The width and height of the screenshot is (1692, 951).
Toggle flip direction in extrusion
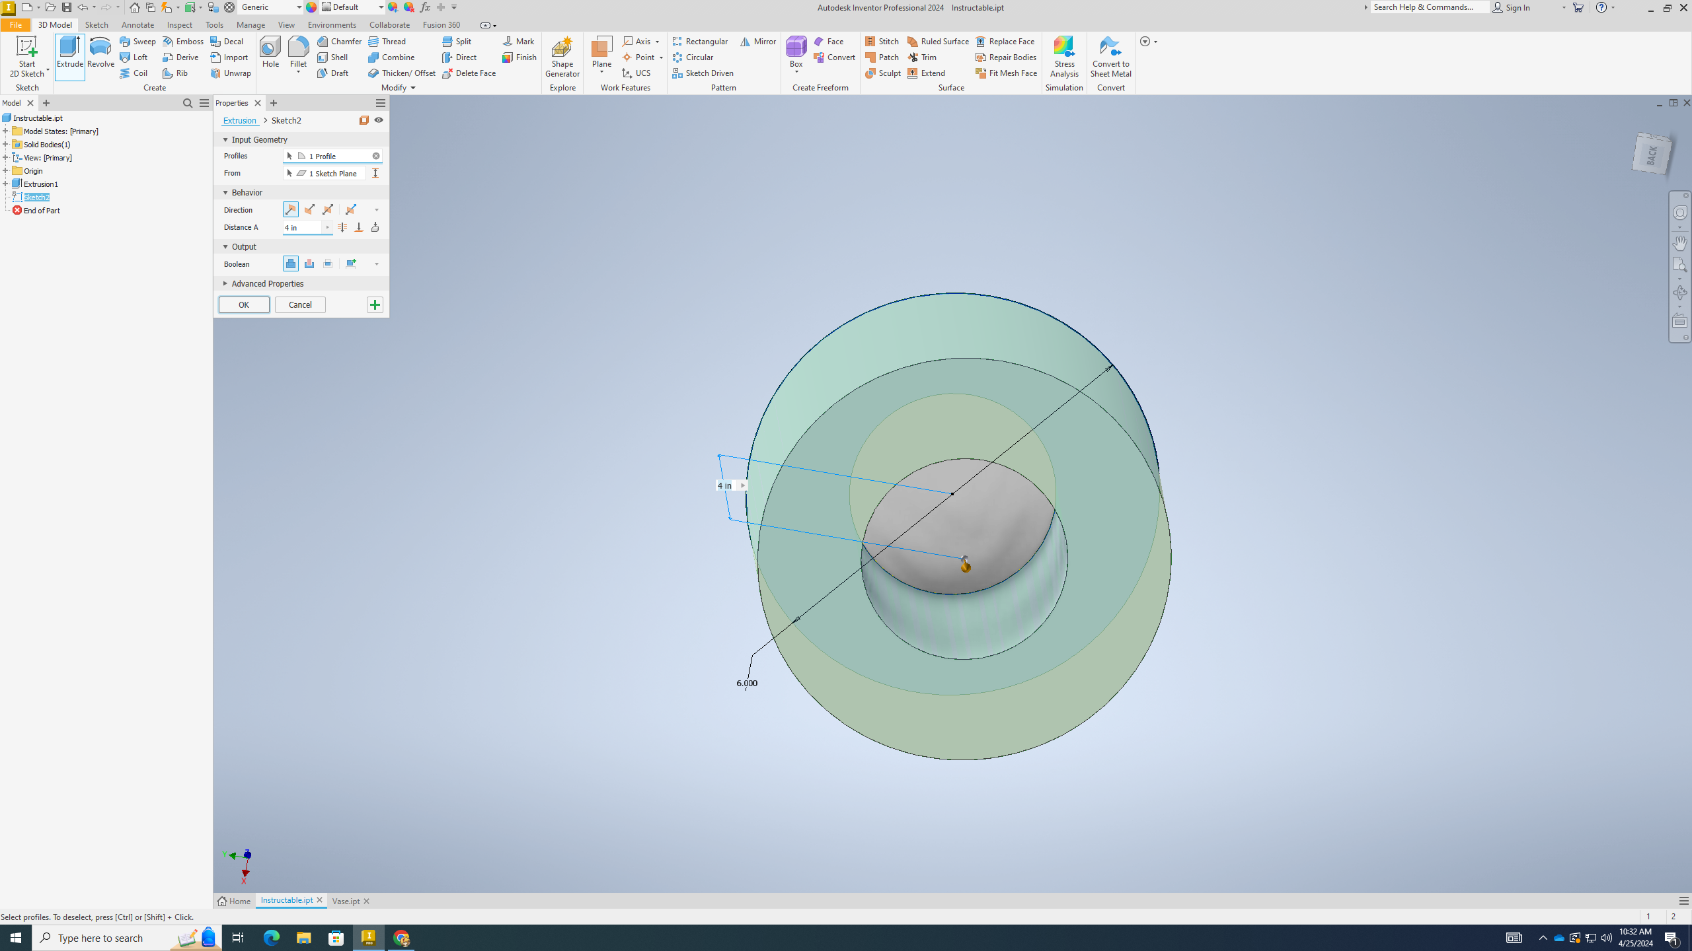click(309, 209)
